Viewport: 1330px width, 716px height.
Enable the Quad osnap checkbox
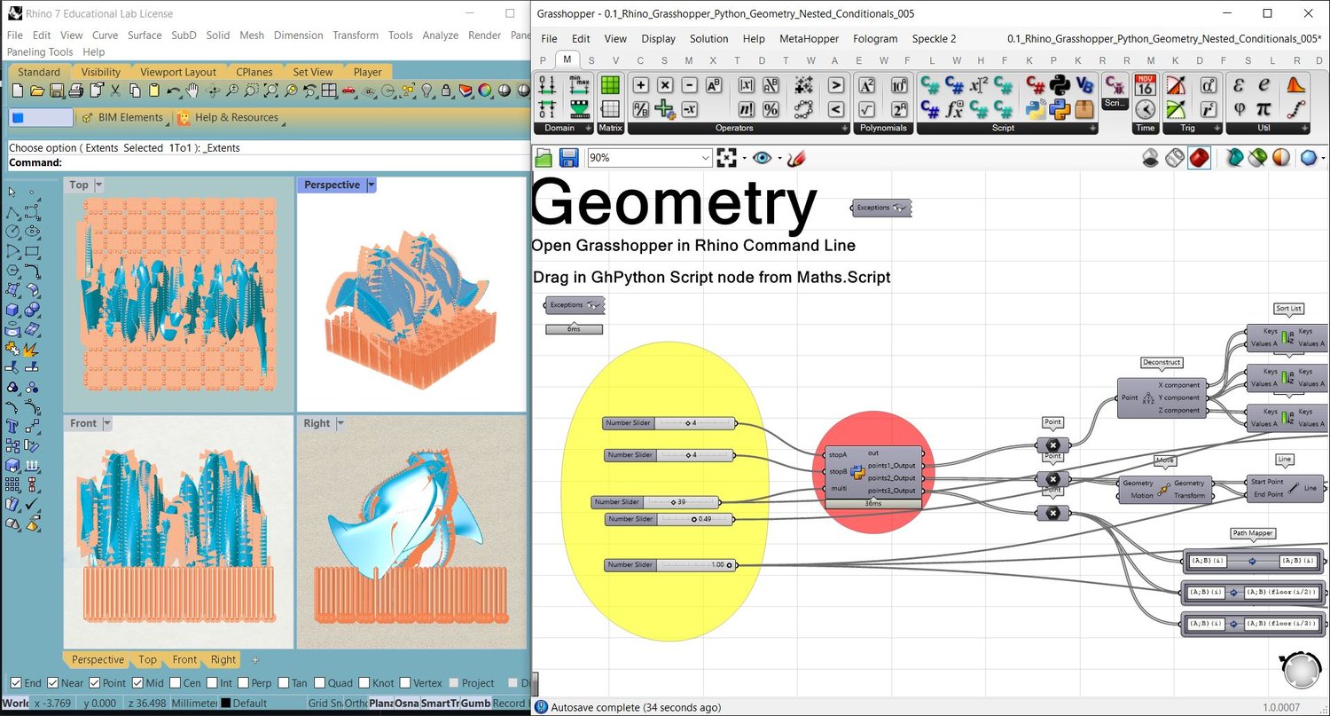click(321, 683)
